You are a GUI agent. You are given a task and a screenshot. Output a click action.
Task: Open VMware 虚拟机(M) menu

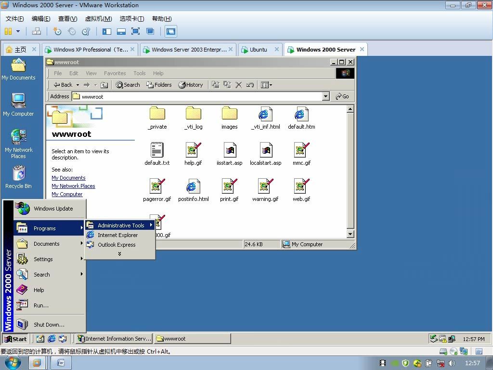[98, 19]
